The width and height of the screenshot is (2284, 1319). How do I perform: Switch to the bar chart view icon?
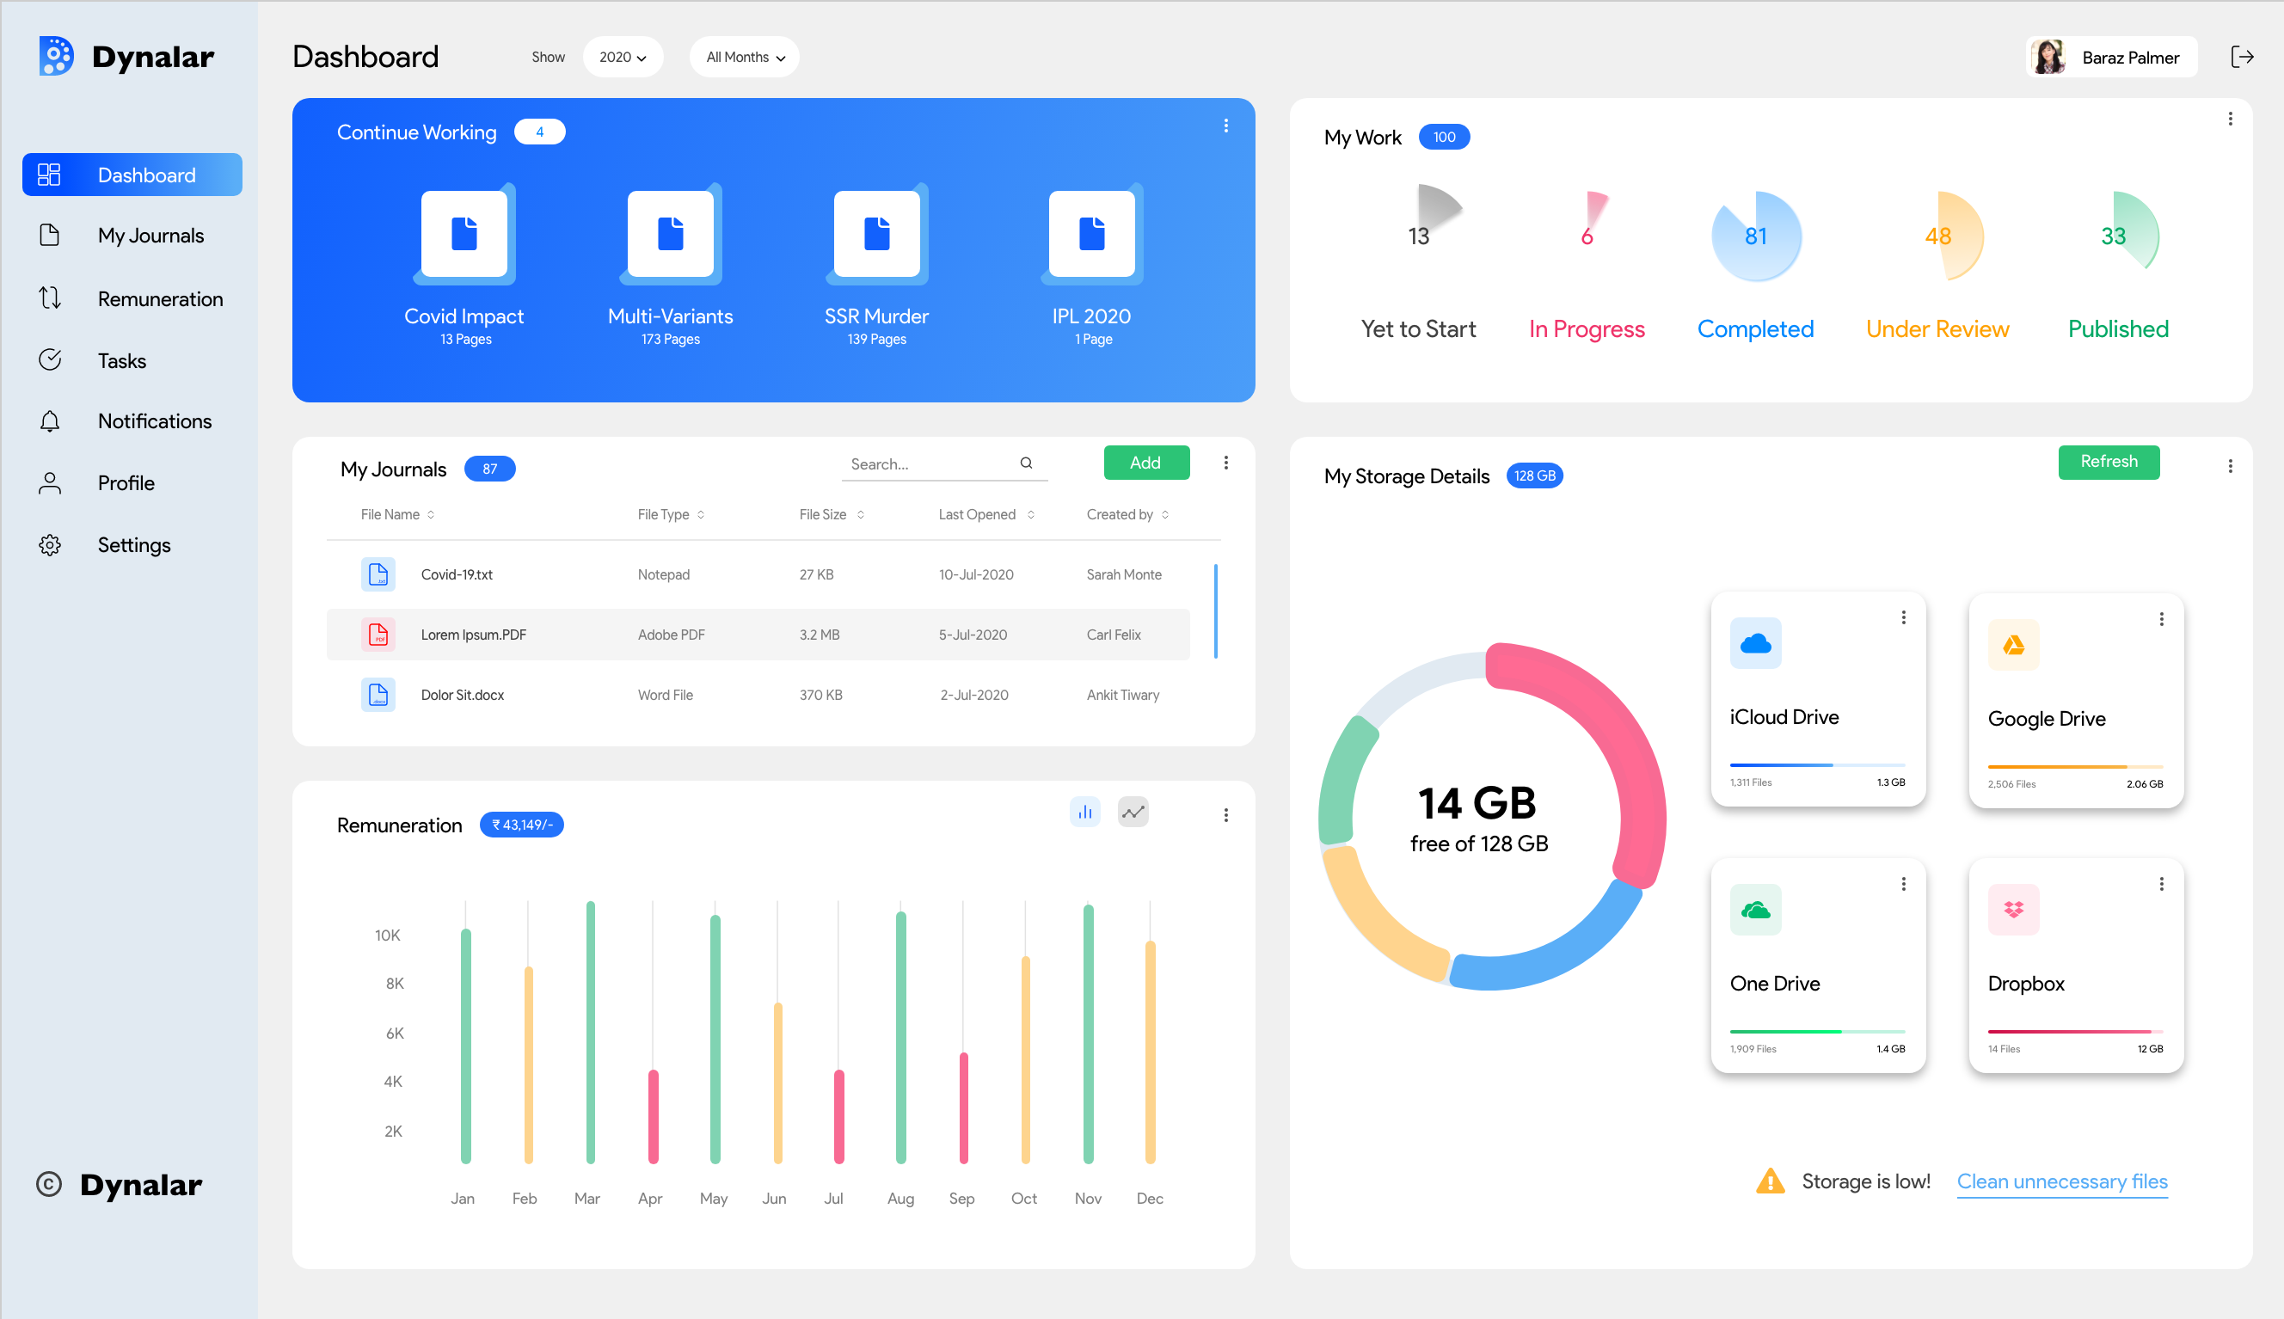pyautogui.click(x=1084, y=813)
